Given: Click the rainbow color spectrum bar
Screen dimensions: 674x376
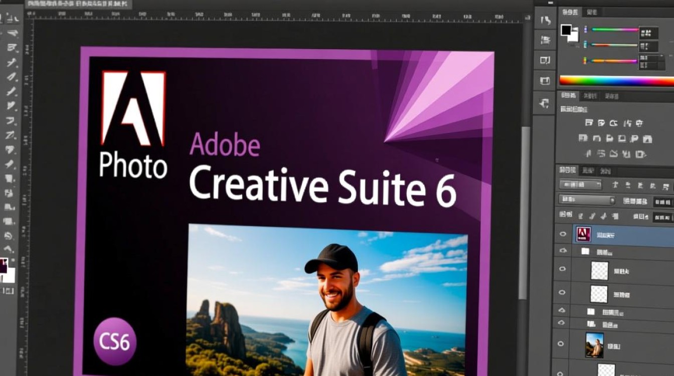Looking at the screenshot, I should point(616,81).
